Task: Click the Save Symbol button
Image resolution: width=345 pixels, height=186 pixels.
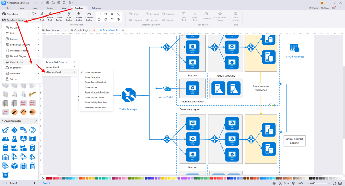Action: (236, 17)
